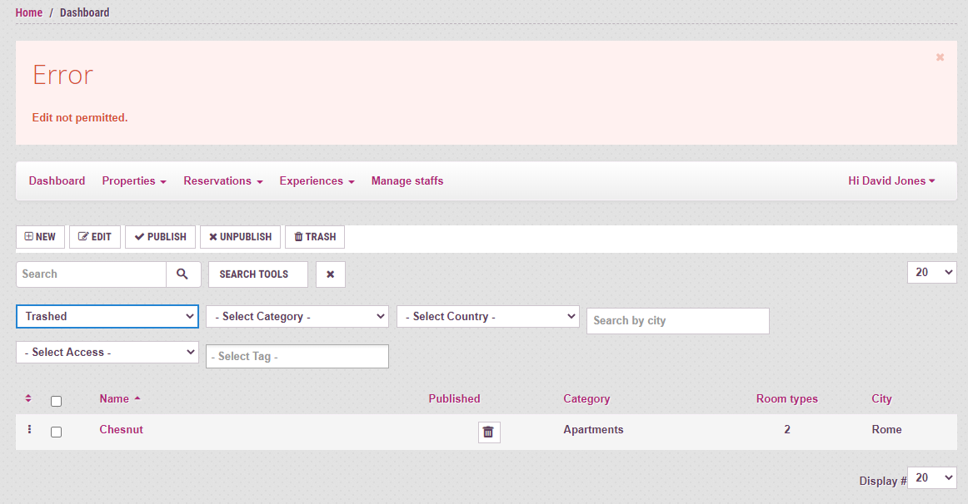Click the trash icon in Chesnut's Published column
The image size is (968, 504).
click(489, 432)
